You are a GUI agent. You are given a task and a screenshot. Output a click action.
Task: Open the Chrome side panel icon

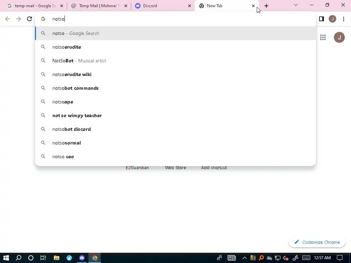322,19
